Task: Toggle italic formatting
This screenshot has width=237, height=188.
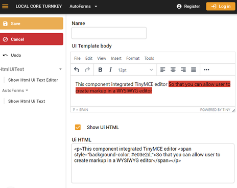Action: 110,69
